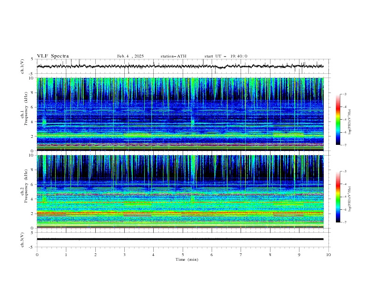Image resolution: width=370 pixels, height=286 pixels.
Task: Click time axis tick label "5"
Action: click(x=183, y=255)
